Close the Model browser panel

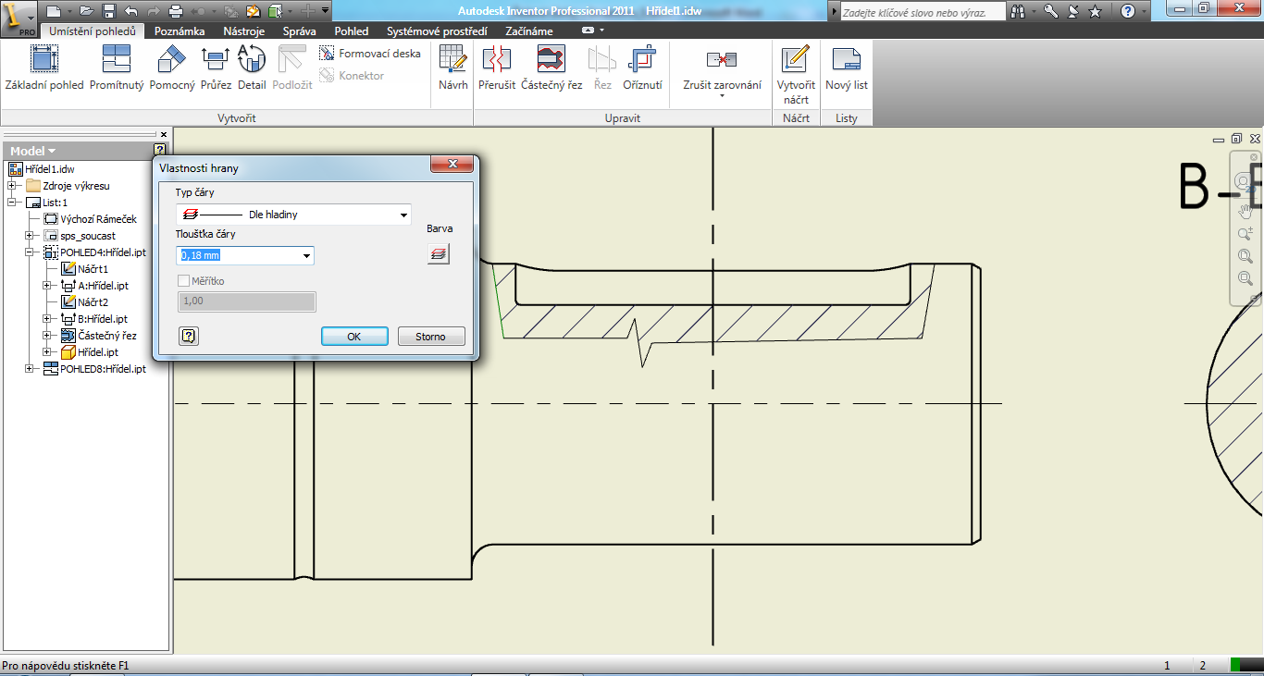(164, 134)
